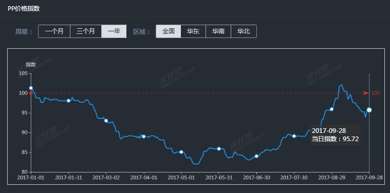Click the data point at 2017-07-30
This screenshot has height=193, width=390.
point(294,136)
